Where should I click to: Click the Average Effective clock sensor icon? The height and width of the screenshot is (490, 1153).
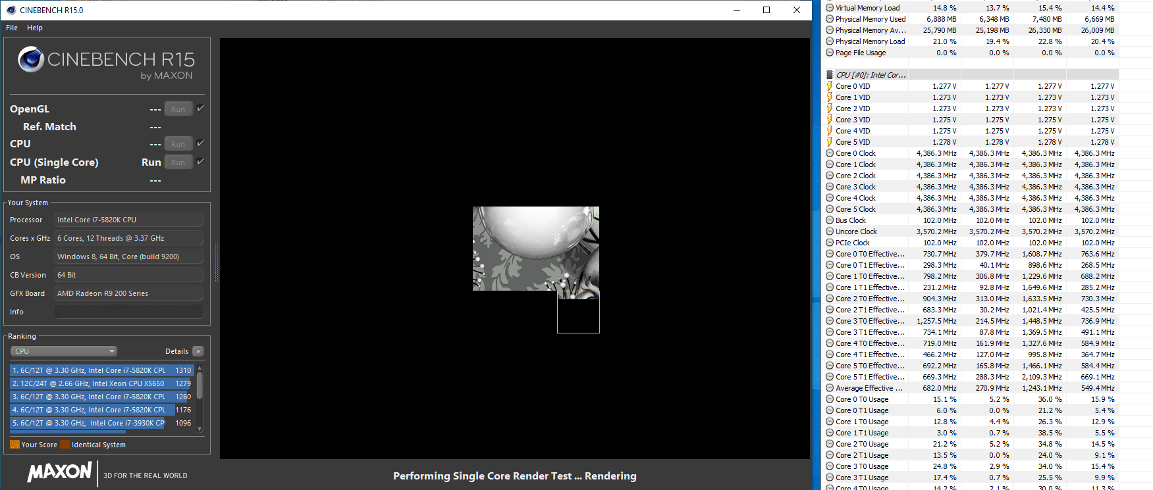pyautogui.click(x=830, y=388)
